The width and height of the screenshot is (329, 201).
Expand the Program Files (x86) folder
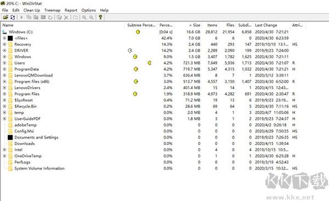click(x=4, y=82)
